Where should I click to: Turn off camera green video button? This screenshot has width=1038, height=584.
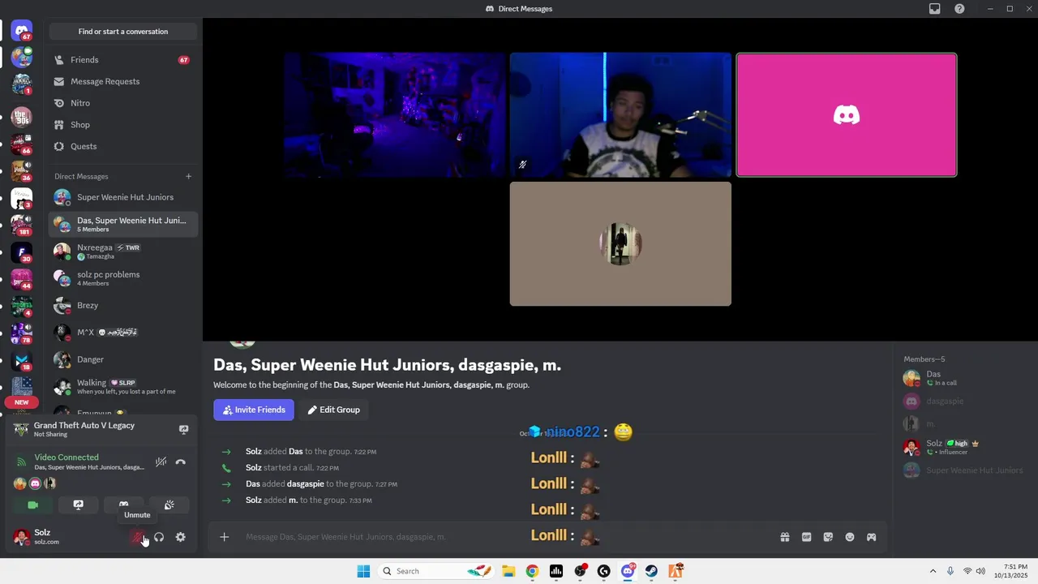33,505
